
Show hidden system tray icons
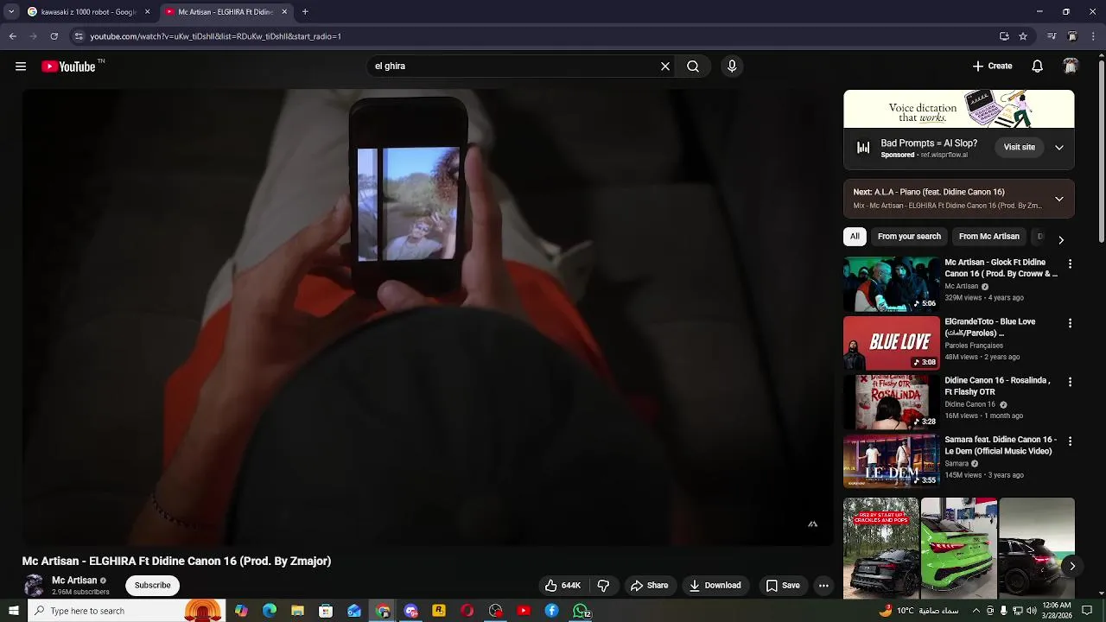[x=976, y=611]
